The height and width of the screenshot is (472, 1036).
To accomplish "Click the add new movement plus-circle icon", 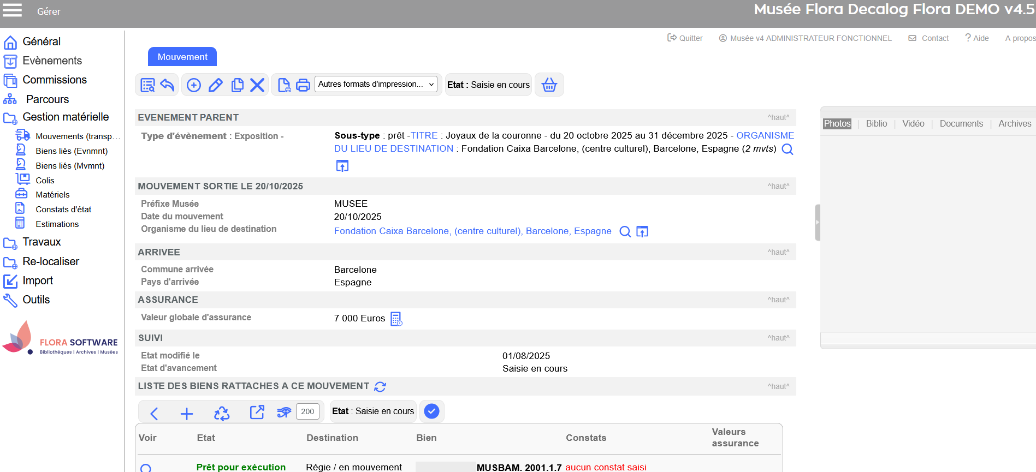I will click(x=194, y=85).
